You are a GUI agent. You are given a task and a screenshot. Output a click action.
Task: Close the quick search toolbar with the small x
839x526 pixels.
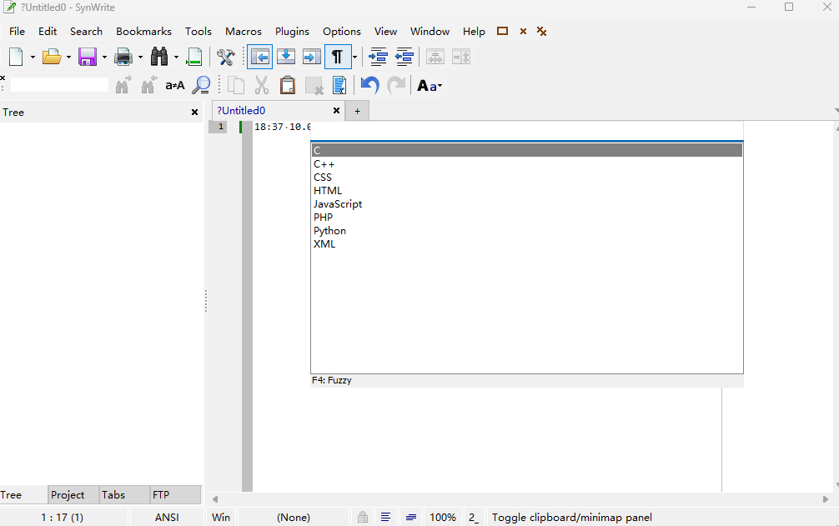click(3, 78)
